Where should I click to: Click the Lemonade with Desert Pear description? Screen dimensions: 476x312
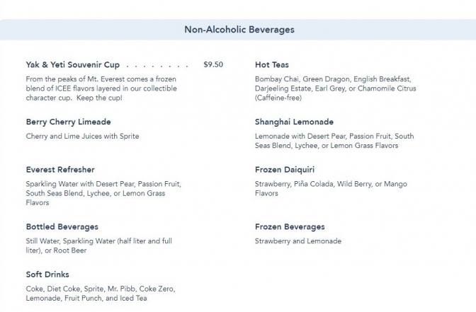[334, 141]
